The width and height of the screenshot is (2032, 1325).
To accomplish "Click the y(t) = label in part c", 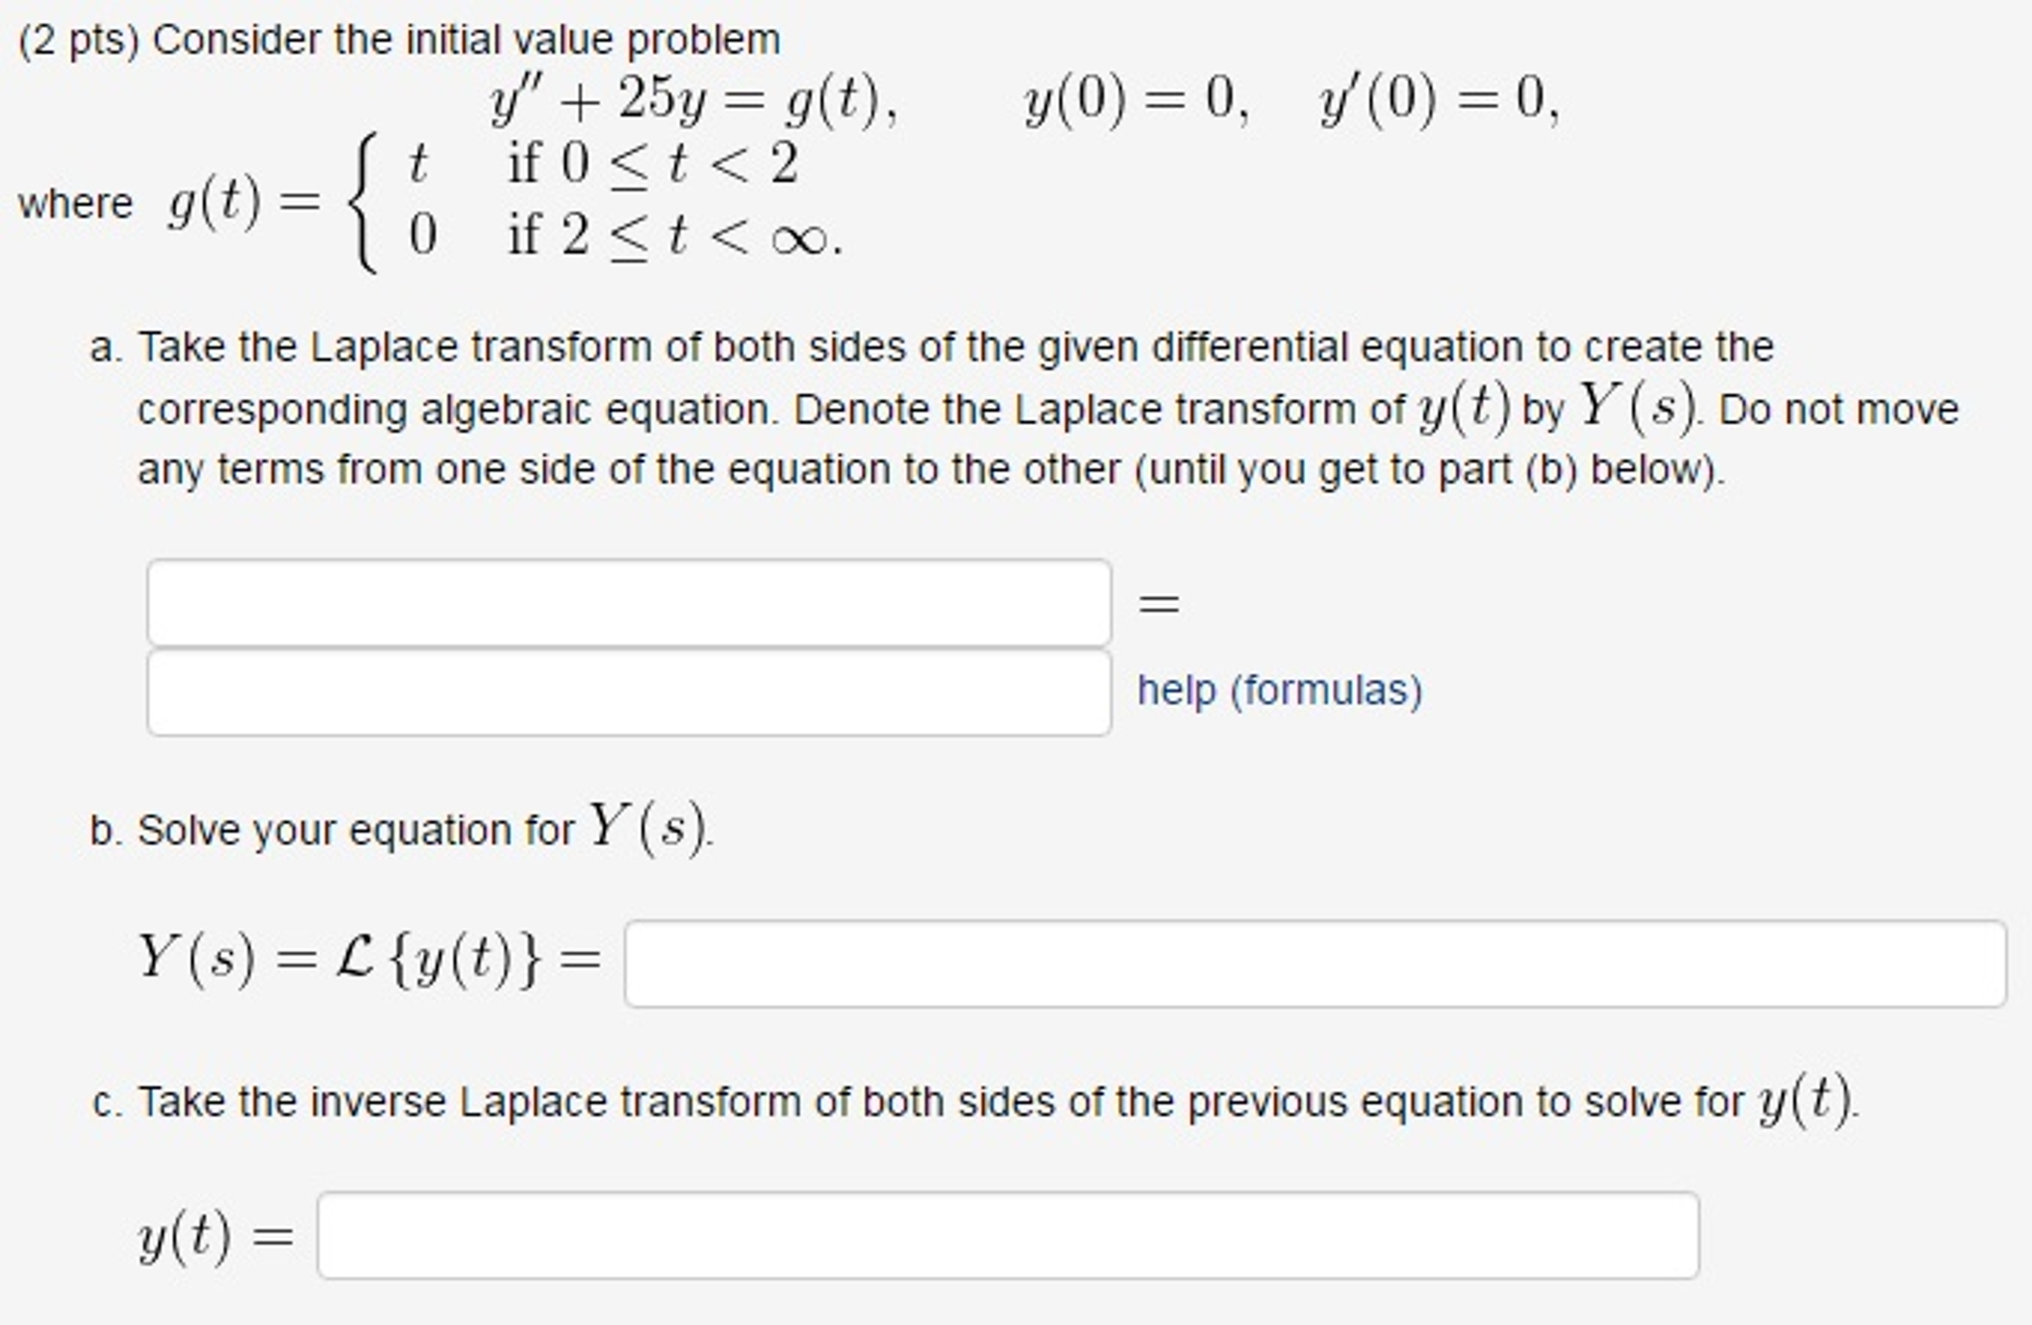I will [215, 1234].
